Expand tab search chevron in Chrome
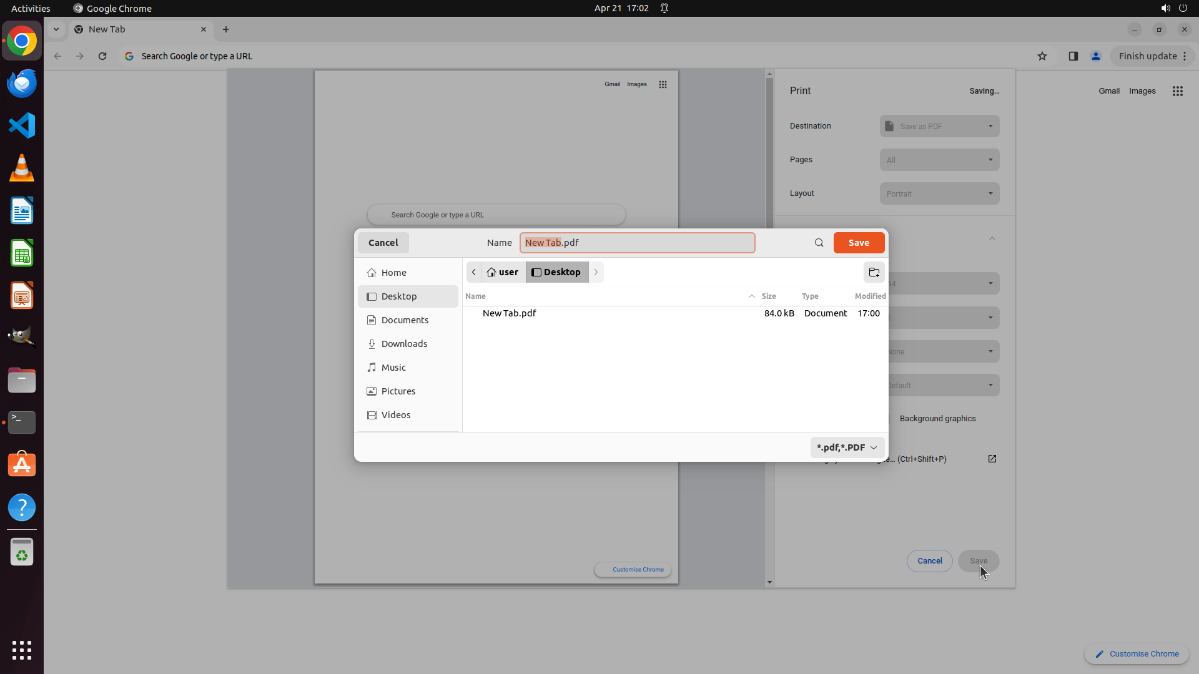Screen dimensions: 1199x674 [56, 29]
